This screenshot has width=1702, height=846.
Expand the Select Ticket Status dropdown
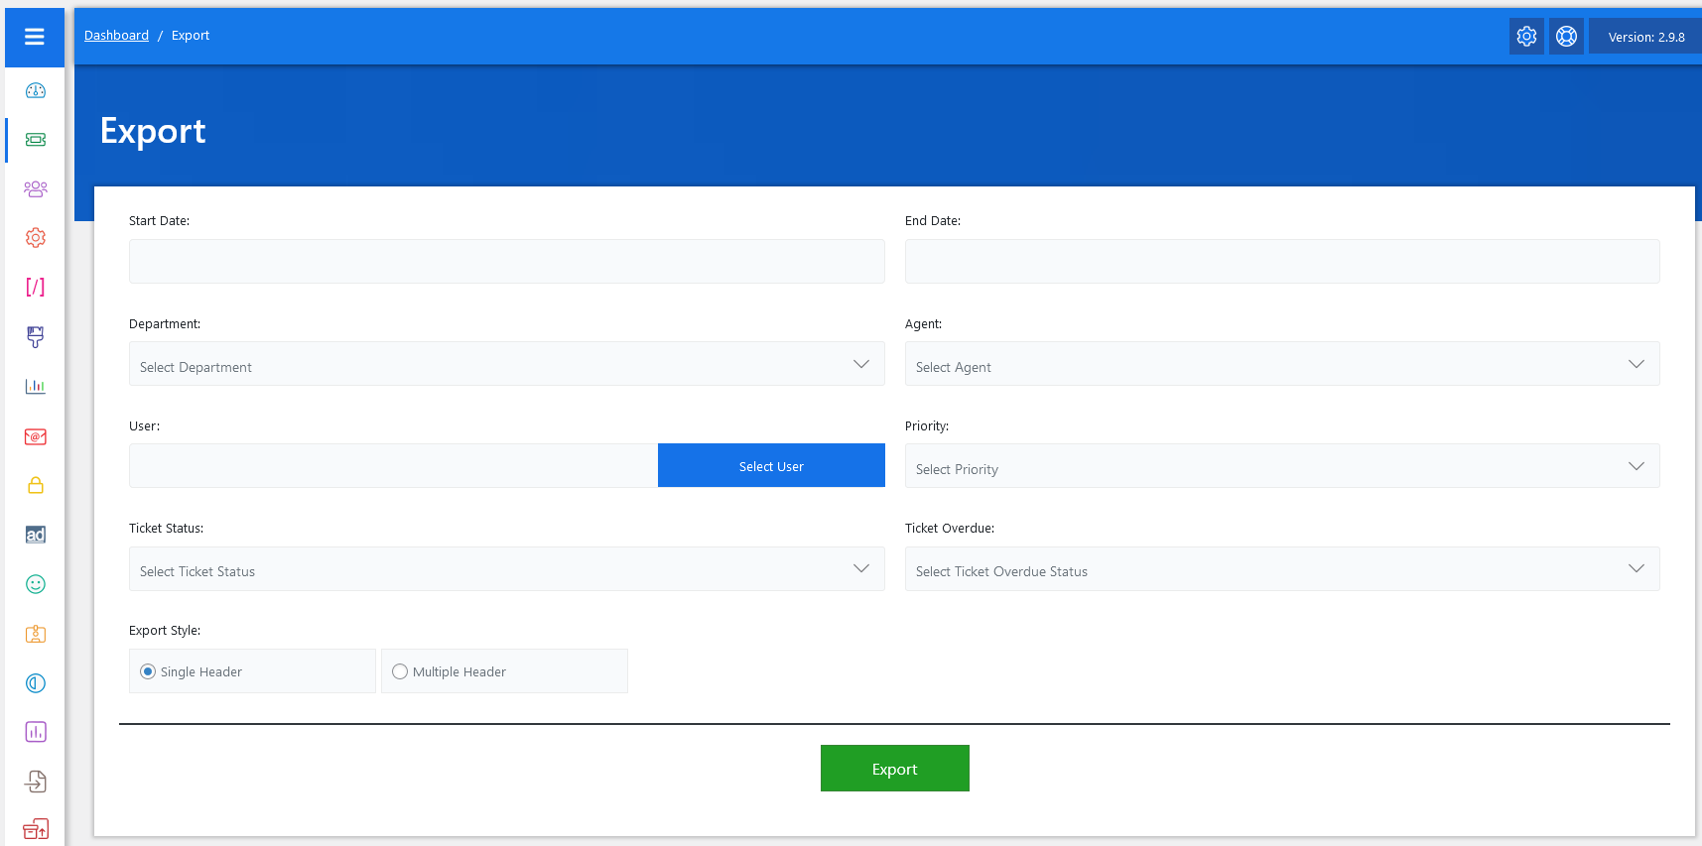point(506,569)
